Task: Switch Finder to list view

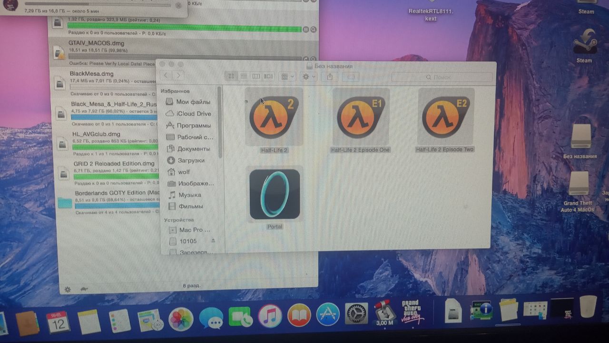Action: 244,76
